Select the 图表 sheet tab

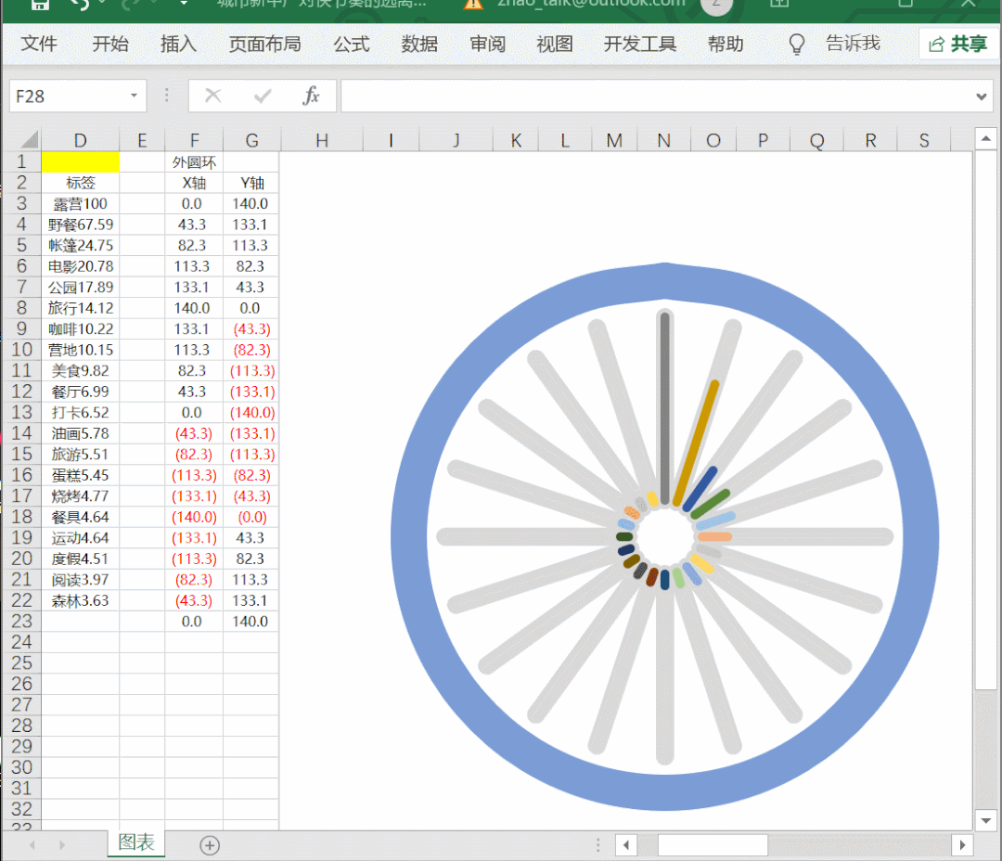pyautogui.click(x=136, y=842)
